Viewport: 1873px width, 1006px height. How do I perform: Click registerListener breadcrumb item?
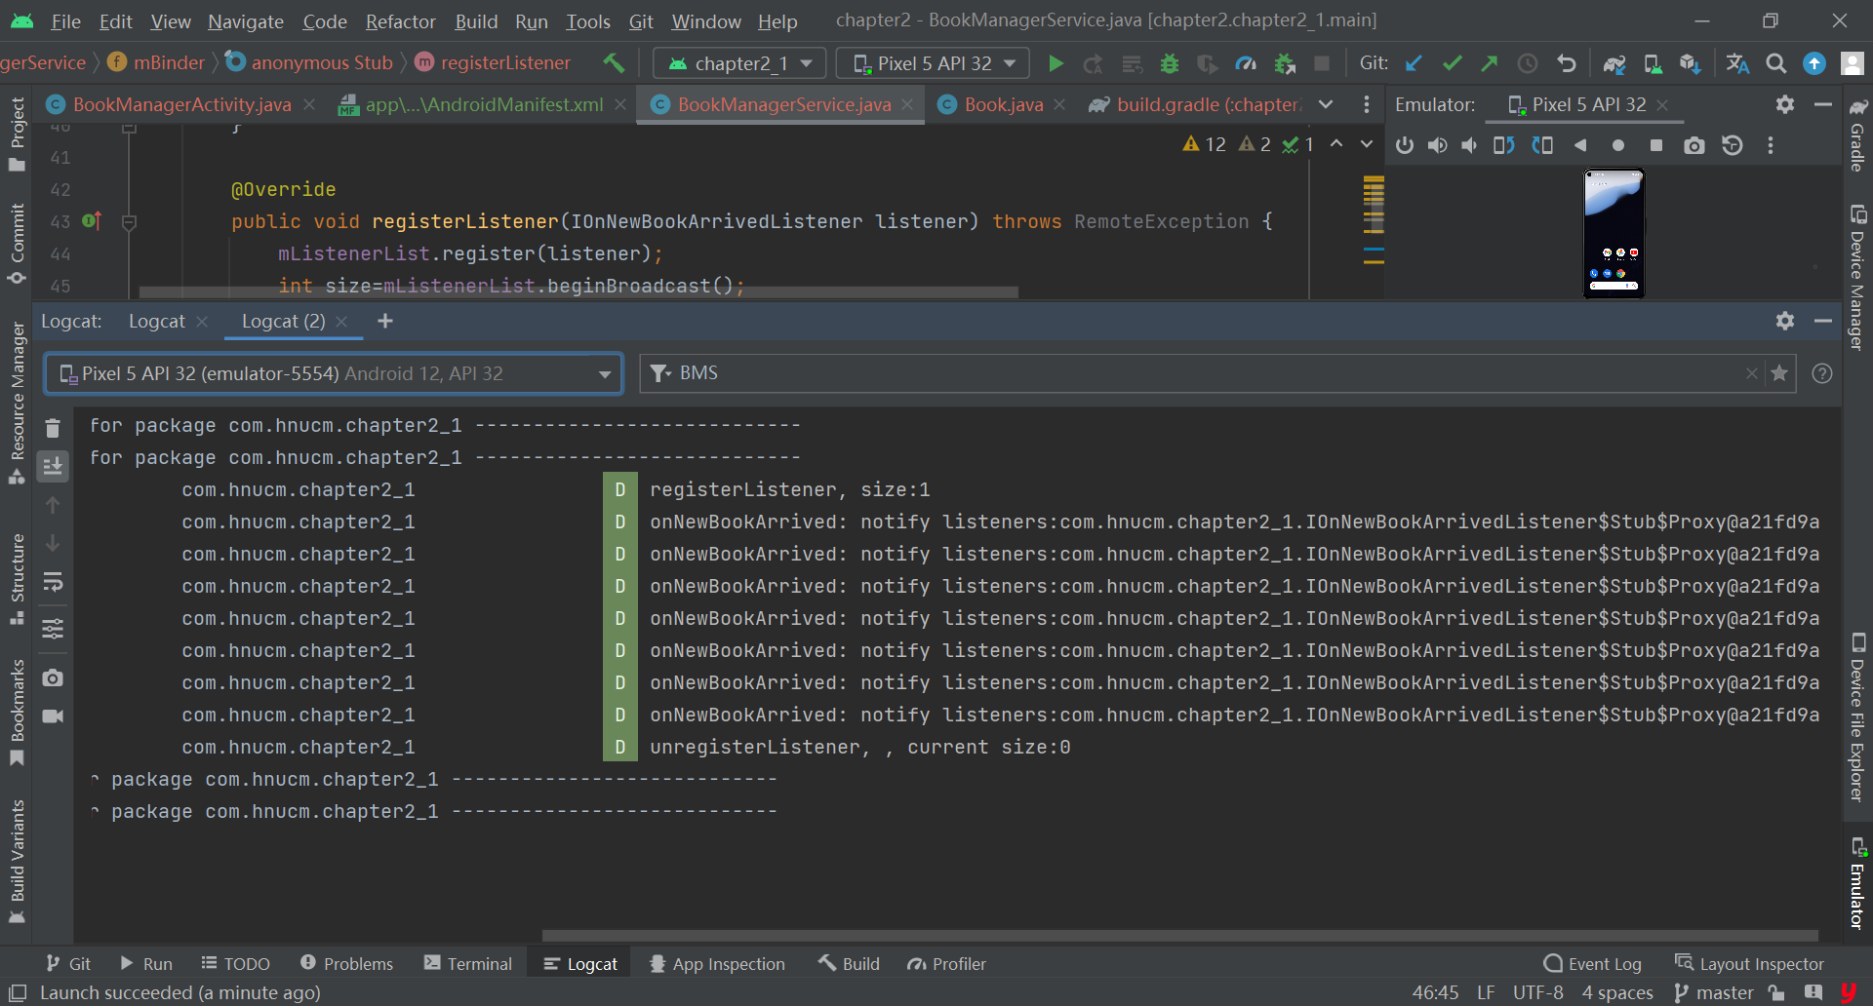(x=493, y=63)
